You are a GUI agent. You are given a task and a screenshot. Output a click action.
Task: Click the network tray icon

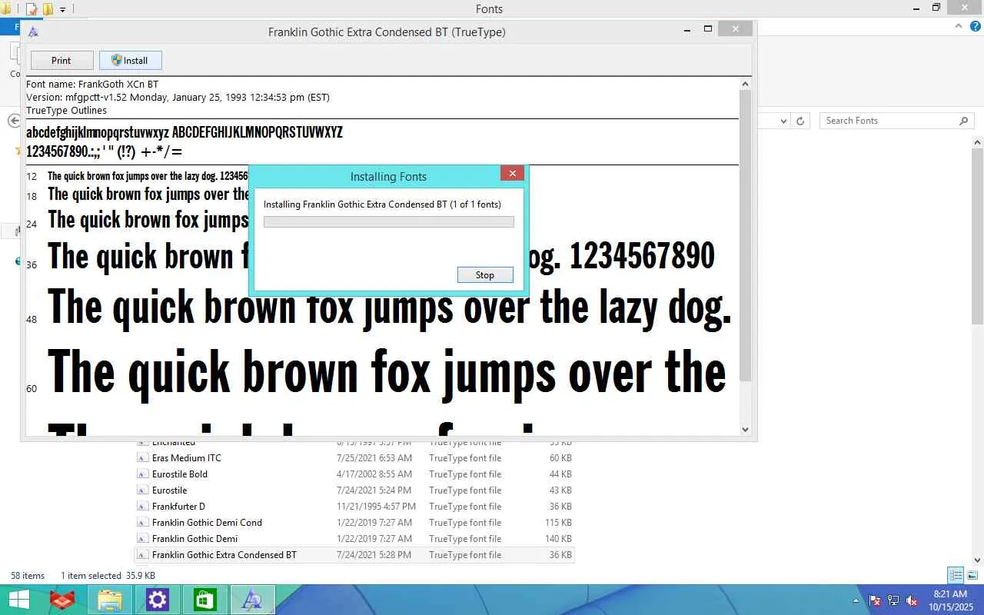[893, 600]
